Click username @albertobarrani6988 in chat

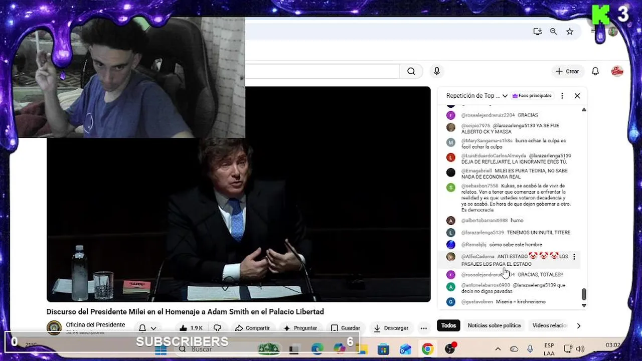pos(485,221)
